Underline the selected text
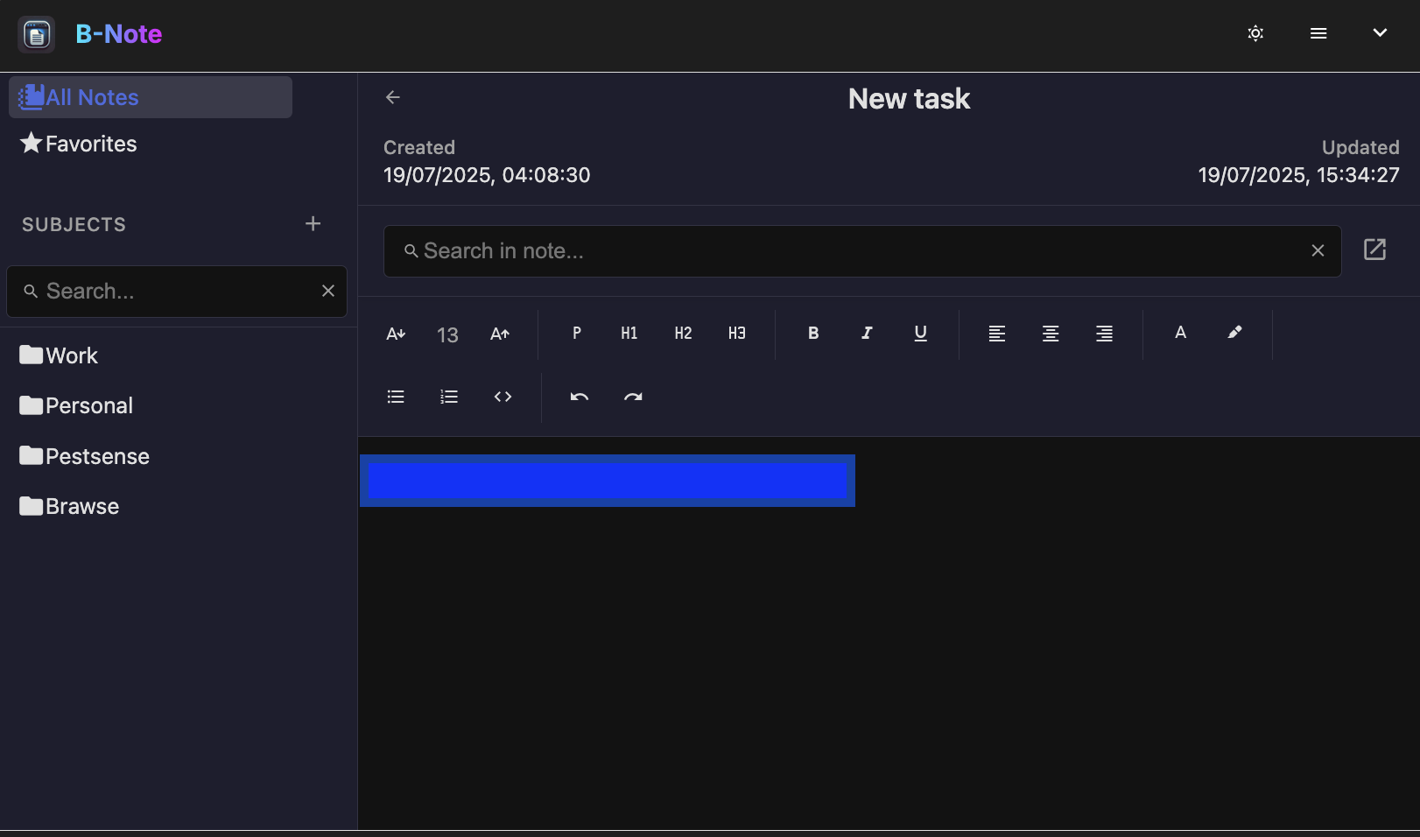Viewport: 1420px width, 837px height. tap(920, 334)
